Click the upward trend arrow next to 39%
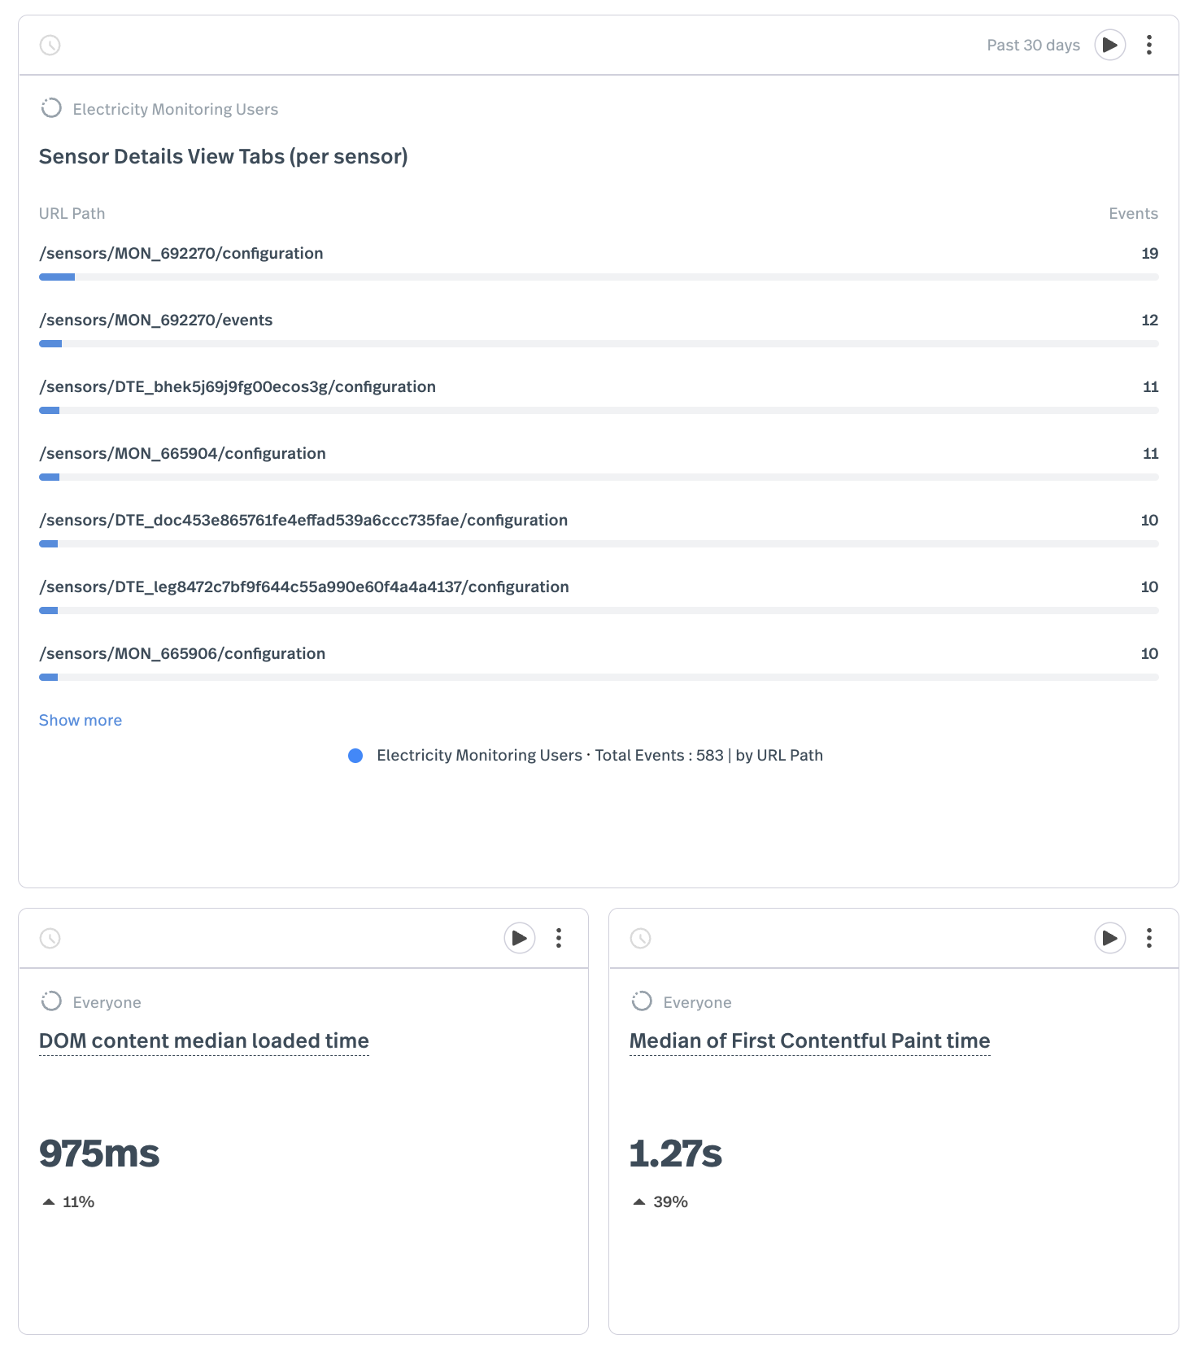The height and width of the screenshot is (1365, 1194). (639, 1201)
